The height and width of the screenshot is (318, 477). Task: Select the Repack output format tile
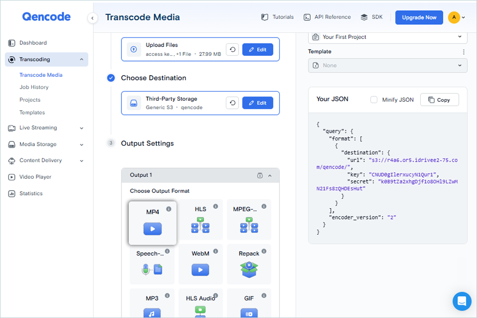(249, 264)
